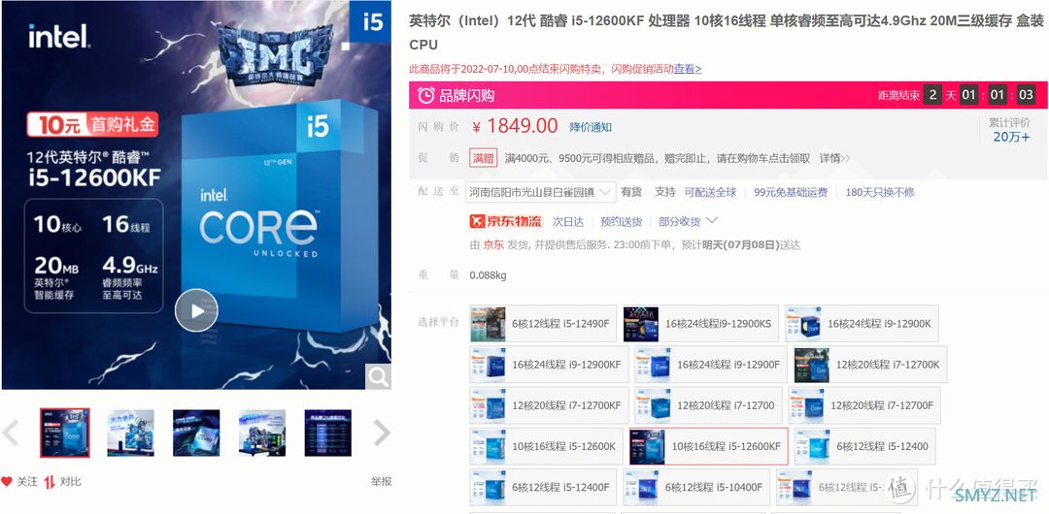Click the ¥1849.00 price text
Screen dimensions: 1049x514
515,126
